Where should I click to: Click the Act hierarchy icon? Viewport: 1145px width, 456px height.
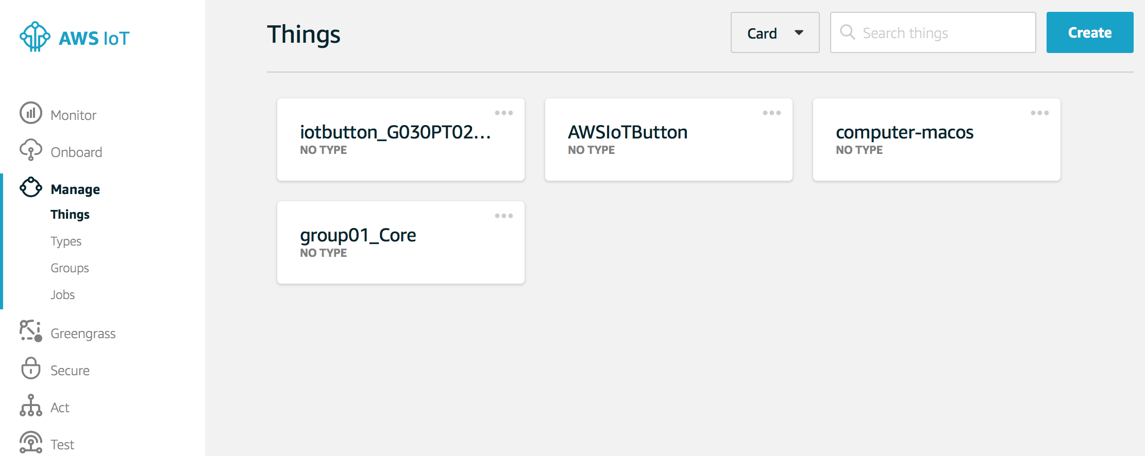[x=31, y=405]
